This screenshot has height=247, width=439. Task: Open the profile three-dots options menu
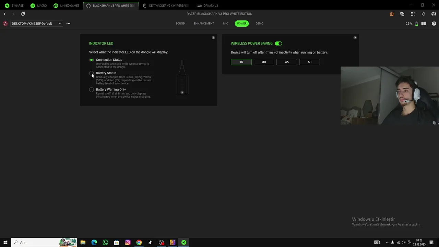pyautogui.click(x=68, y=24)
